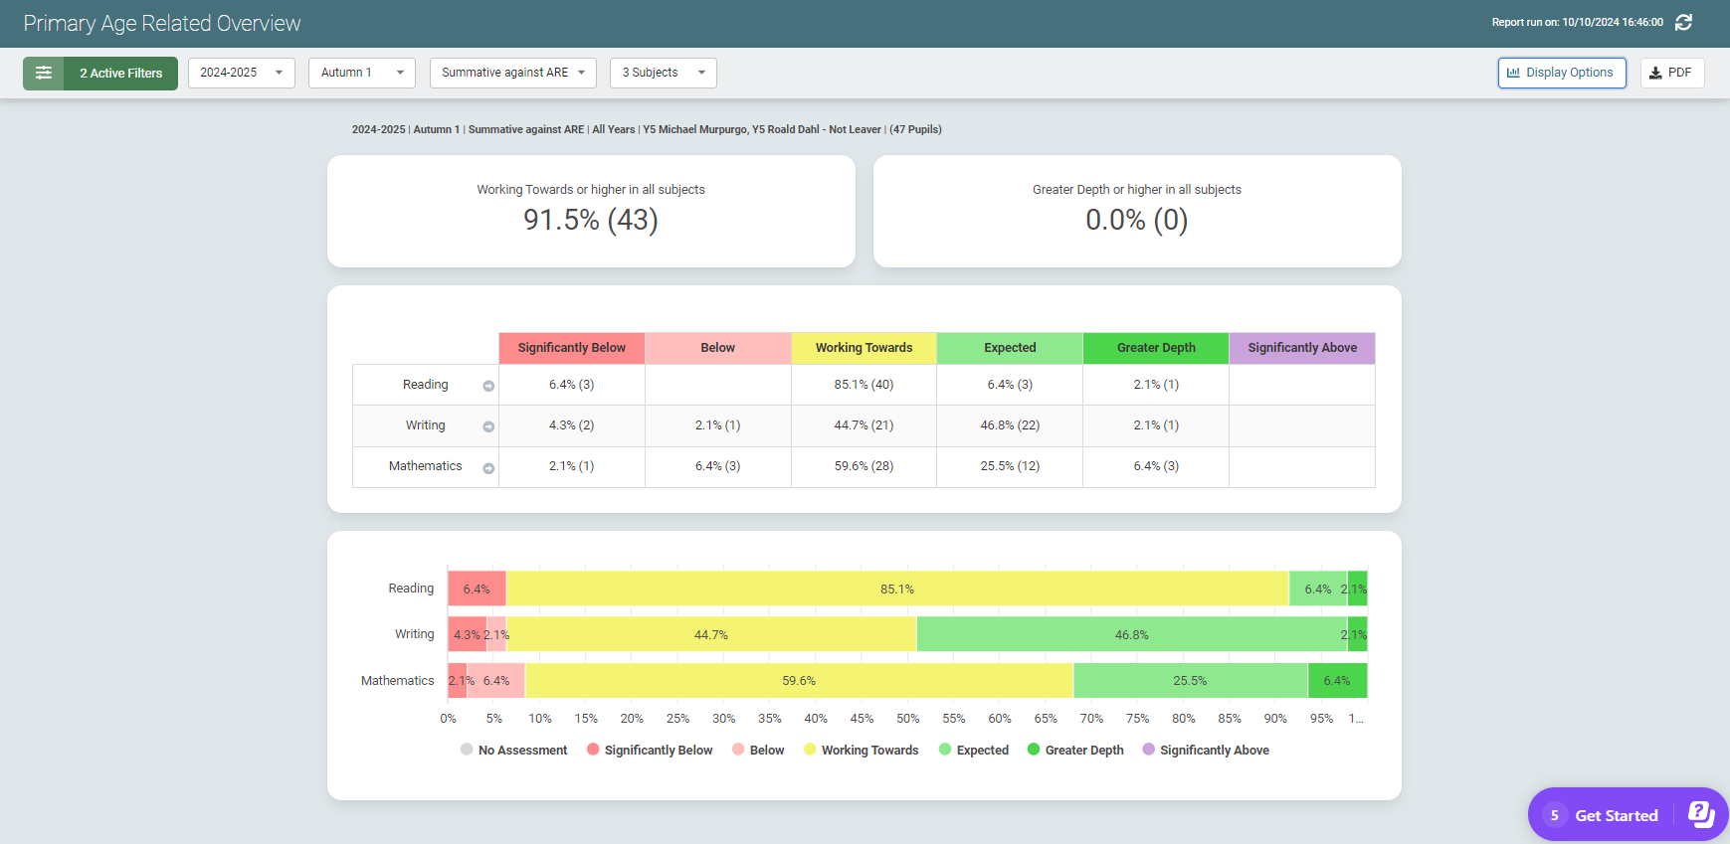Click the Reading row arrow icon

pyautogui.click(x=488, y=386)
